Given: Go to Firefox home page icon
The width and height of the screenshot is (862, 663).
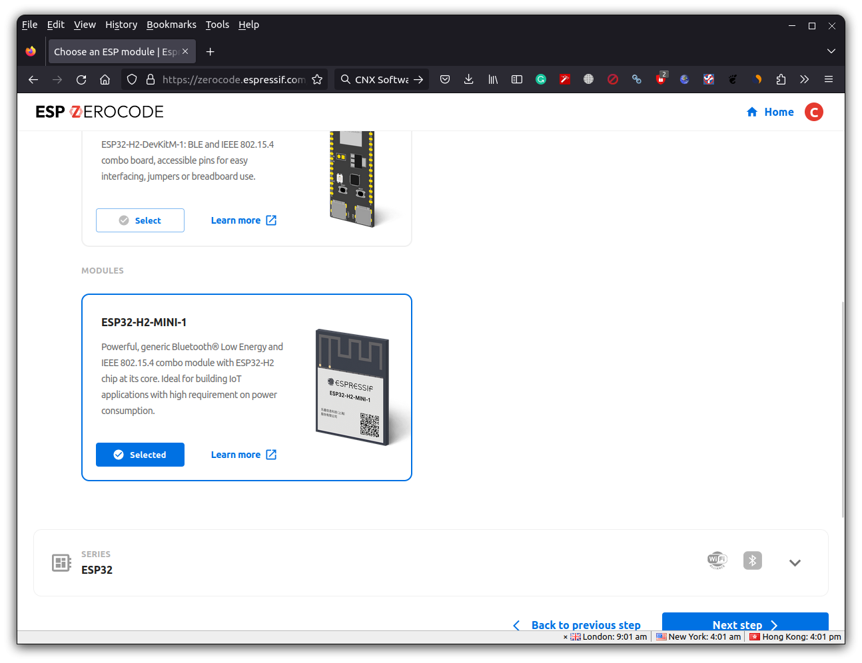Looking at the screenshot, I should click(105, 79).
